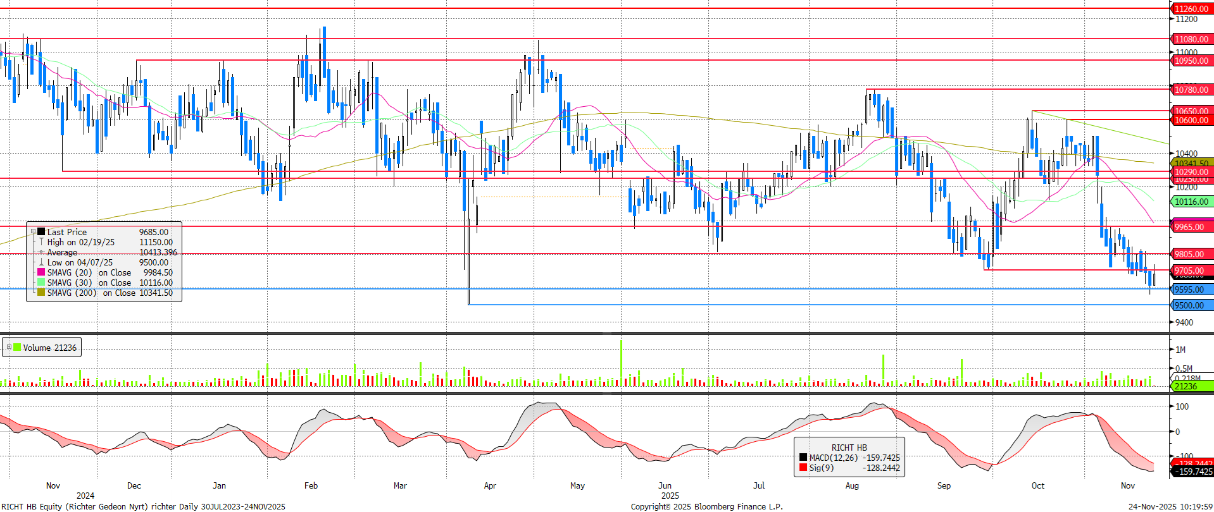Click the 10116.00 green SMA axis tag
1214x512 pixels.
point(1191,202)
